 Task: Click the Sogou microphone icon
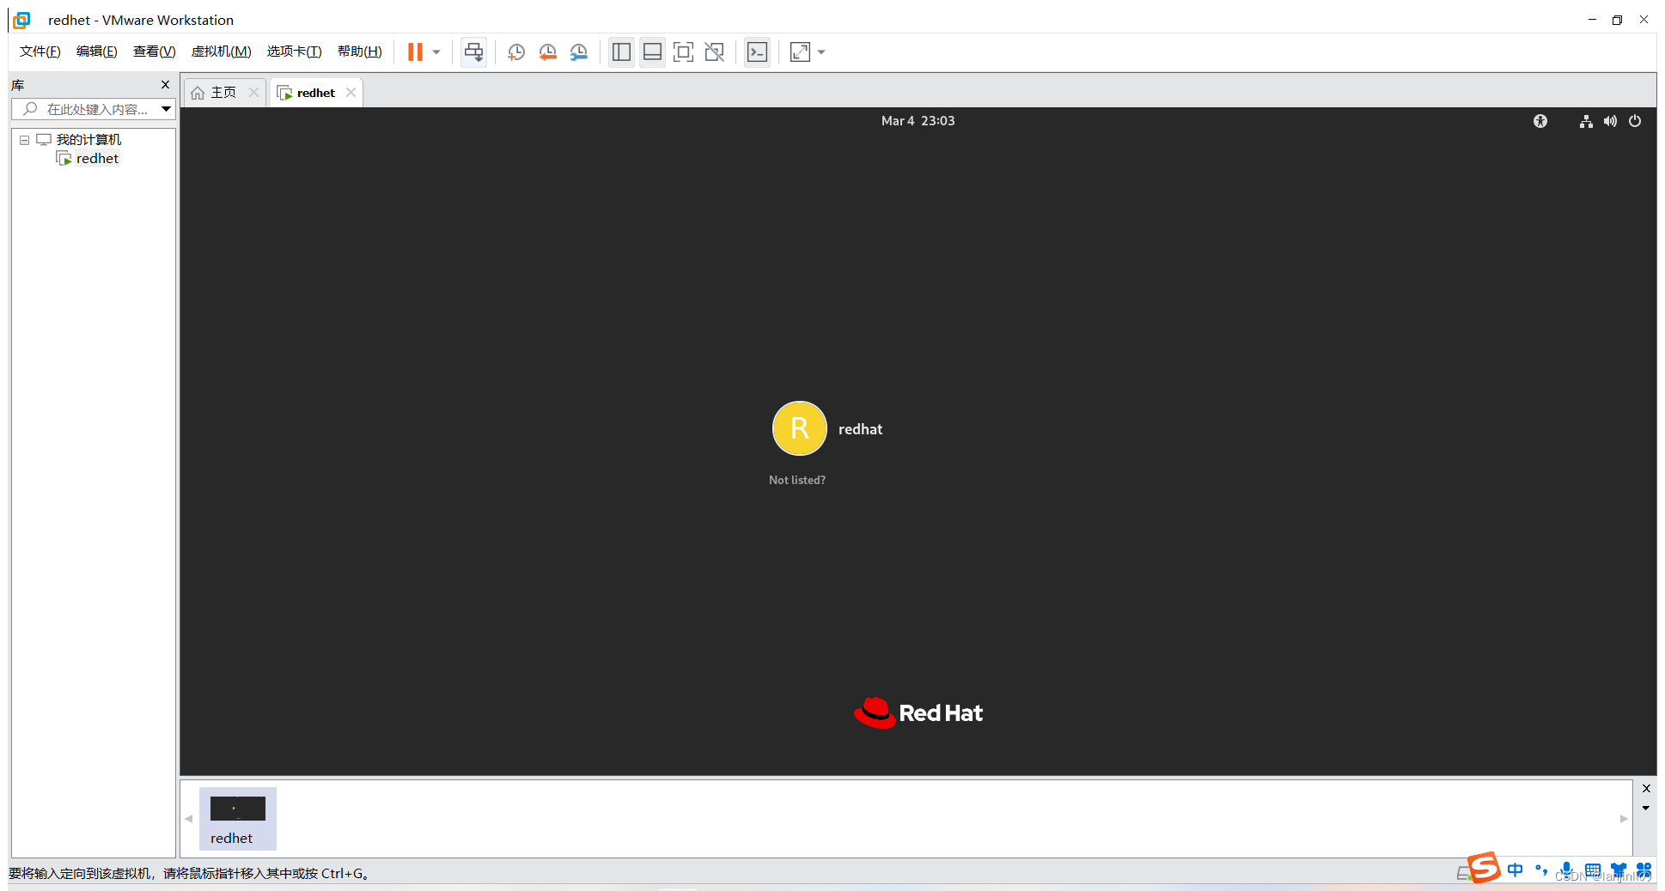point(1567,870)
